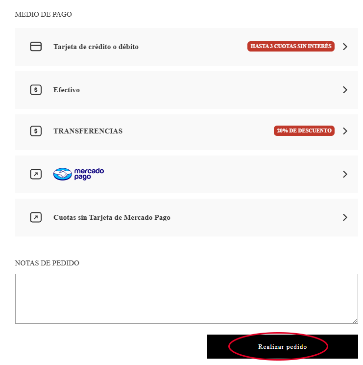Expand the TRANSFERENCIAS row chevron
This screenshot has height=365, width=363.
pos(345,131)
